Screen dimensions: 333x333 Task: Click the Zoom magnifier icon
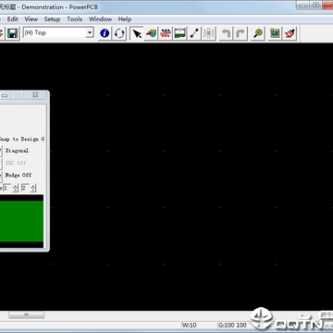258,33
